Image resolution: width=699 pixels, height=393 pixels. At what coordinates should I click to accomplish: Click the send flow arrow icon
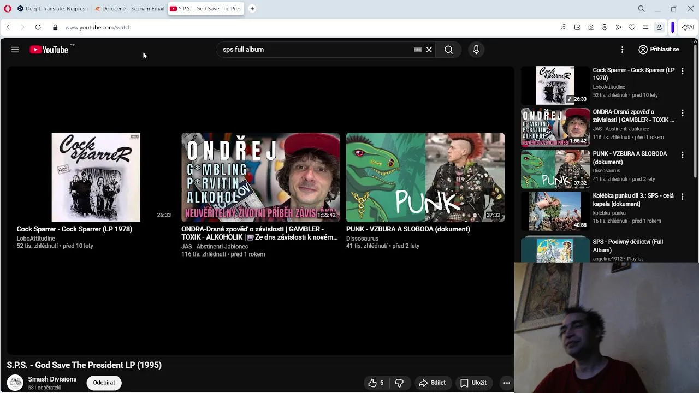pos(618,27)
